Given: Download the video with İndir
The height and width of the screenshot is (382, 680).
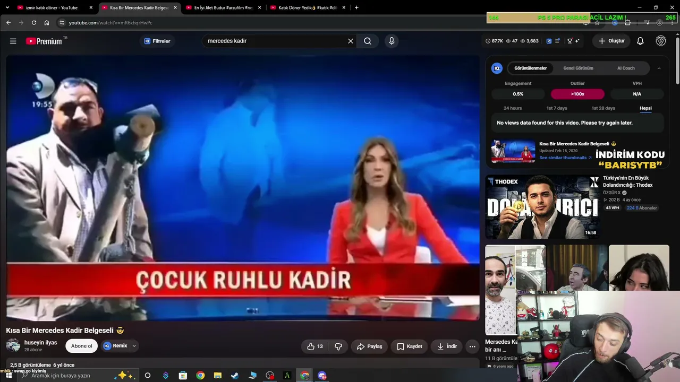Looking at the screenshot, I should pos(447,346).
